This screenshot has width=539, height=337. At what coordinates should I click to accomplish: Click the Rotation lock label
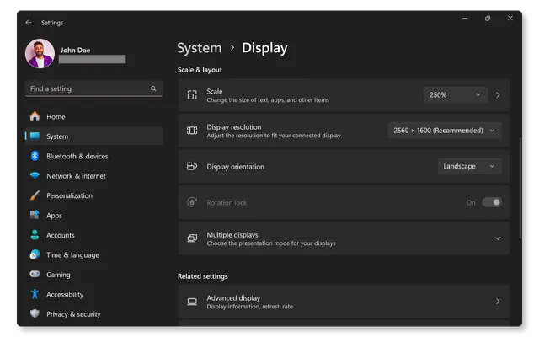coord(227,202)
